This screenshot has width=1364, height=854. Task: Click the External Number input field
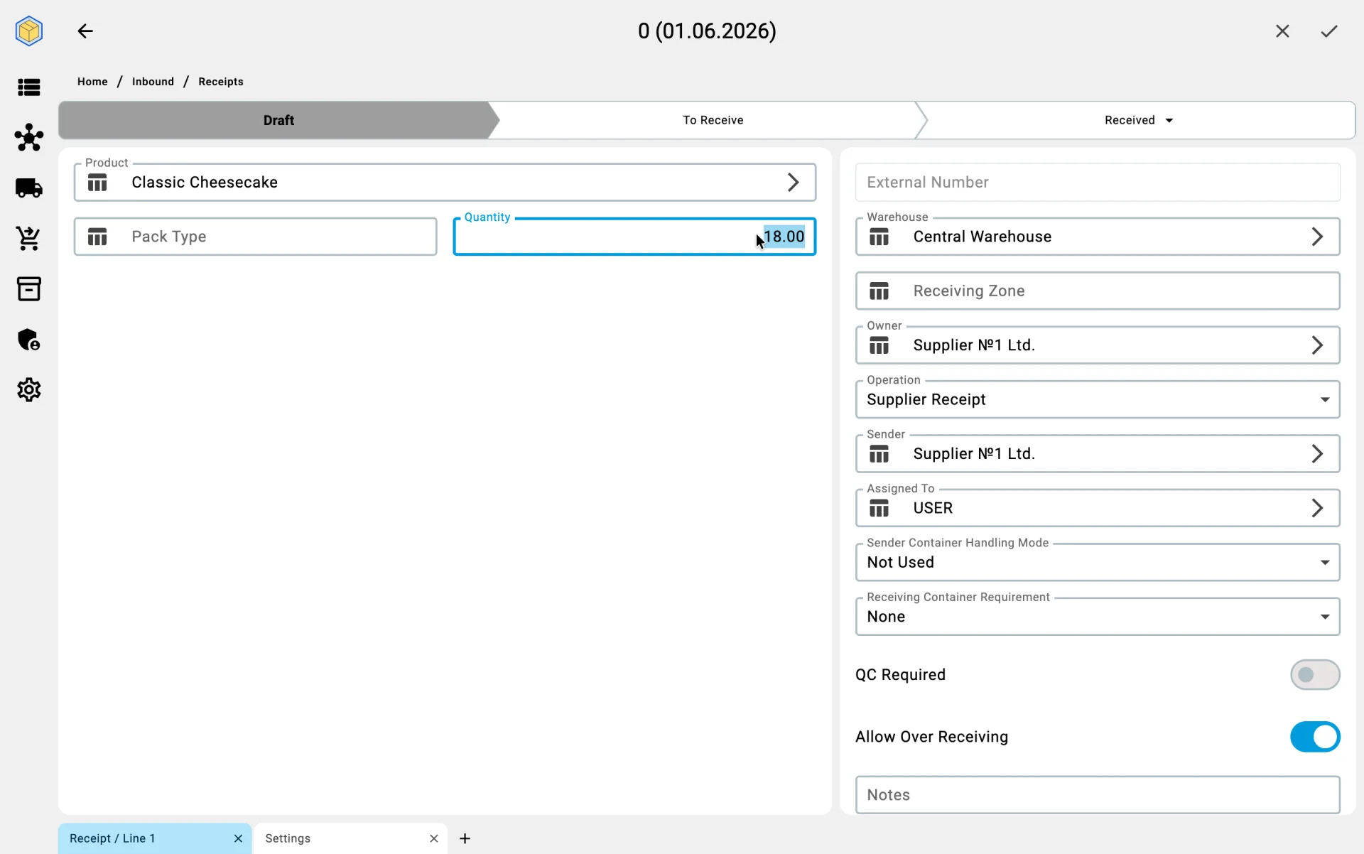tap(1098, 183)
